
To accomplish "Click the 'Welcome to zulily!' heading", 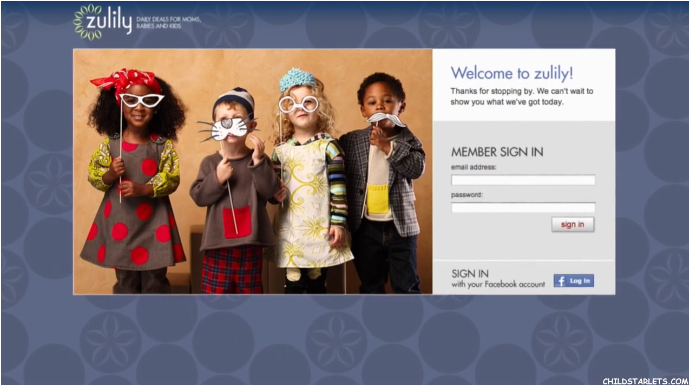I will [511, 73].
